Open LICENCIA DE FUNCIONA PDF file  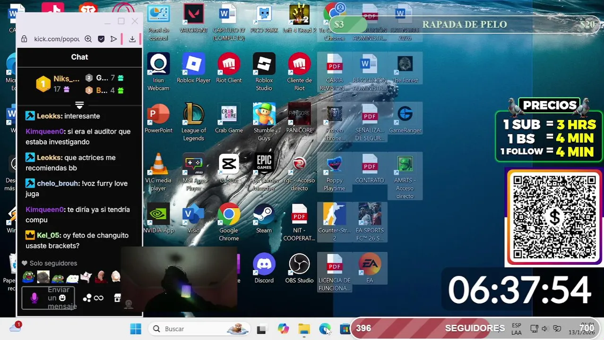(335, 272)
